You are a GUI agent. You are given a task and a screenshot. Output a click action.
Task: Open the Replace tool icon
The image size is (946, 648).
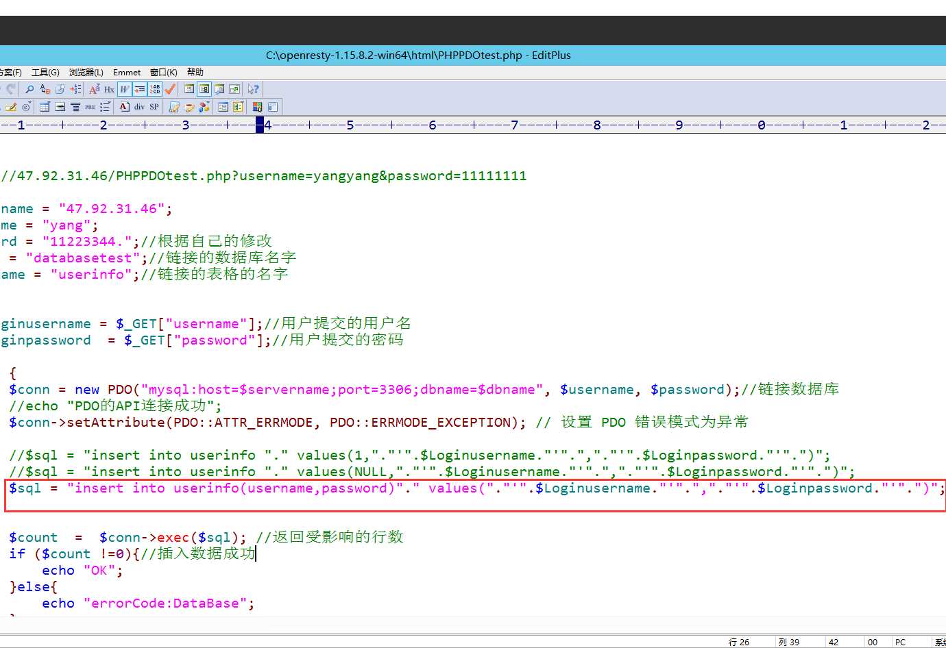point(45,89)
